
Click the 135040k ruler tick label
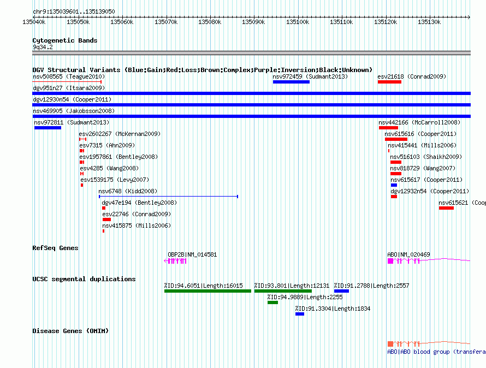[34, 22]
